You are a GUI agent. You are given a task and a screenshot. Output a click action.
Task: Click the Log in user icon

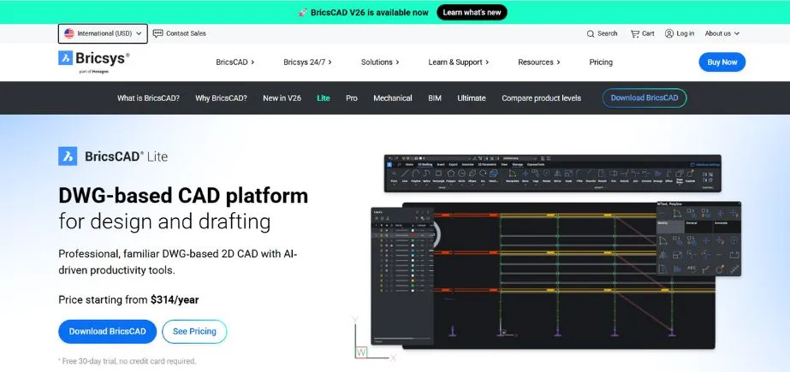669,33
